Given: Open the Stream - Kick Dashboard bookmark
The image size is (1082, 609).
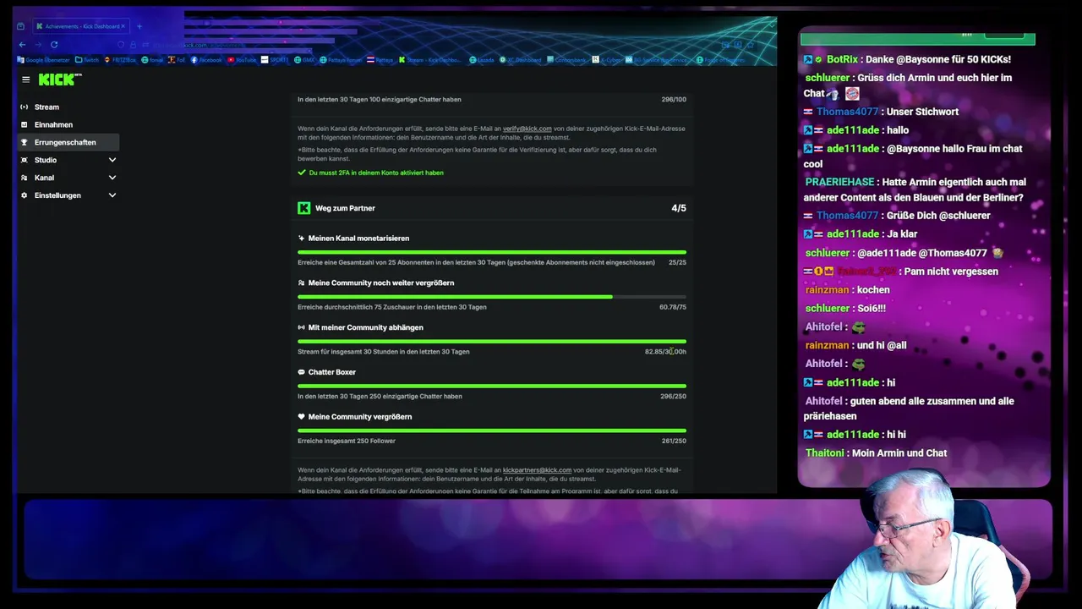Looking at the screenshot, I should pos(431,60).
